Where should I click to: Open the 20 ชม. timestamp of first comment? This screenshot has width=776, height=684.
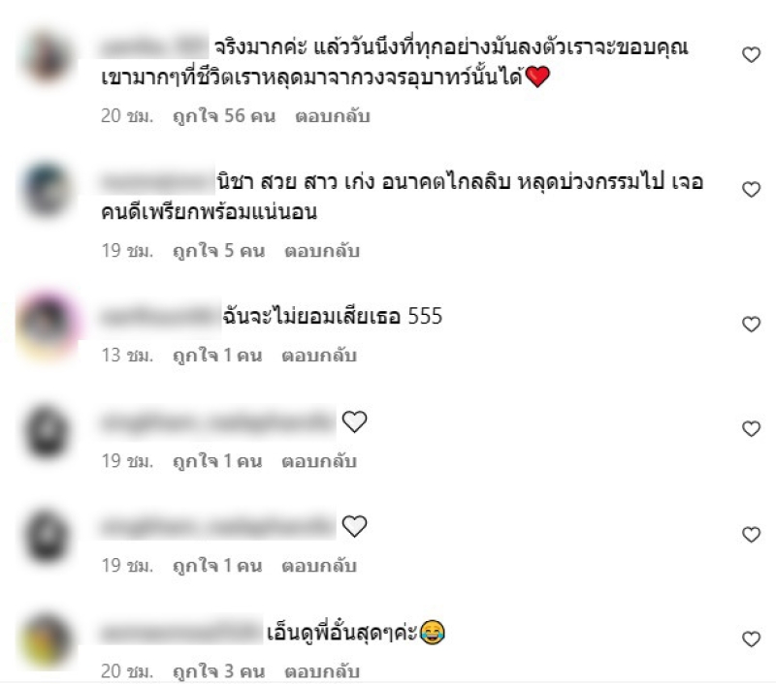(x=127, y=116)
